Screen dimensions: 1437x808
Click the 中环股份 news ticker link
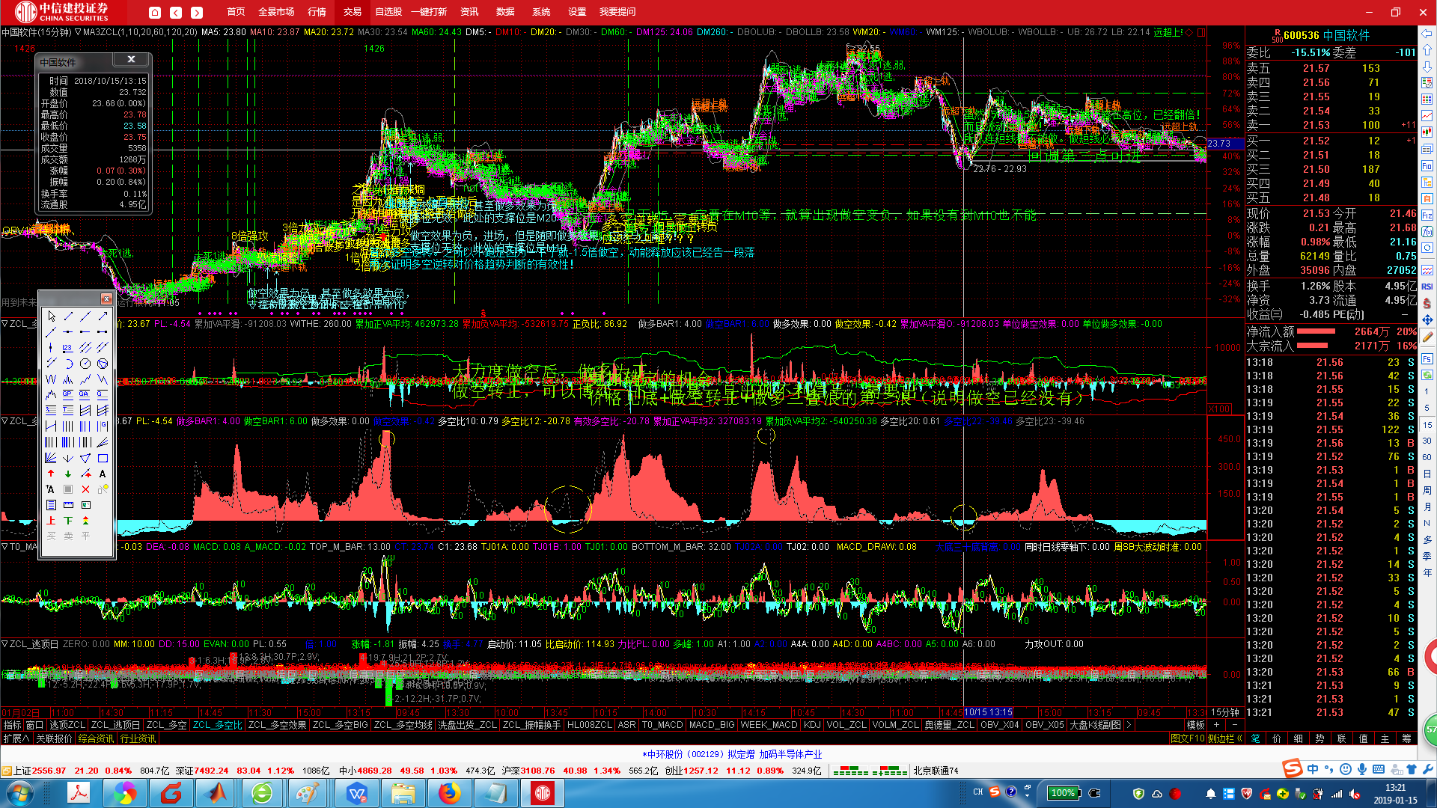coord(732,754)
